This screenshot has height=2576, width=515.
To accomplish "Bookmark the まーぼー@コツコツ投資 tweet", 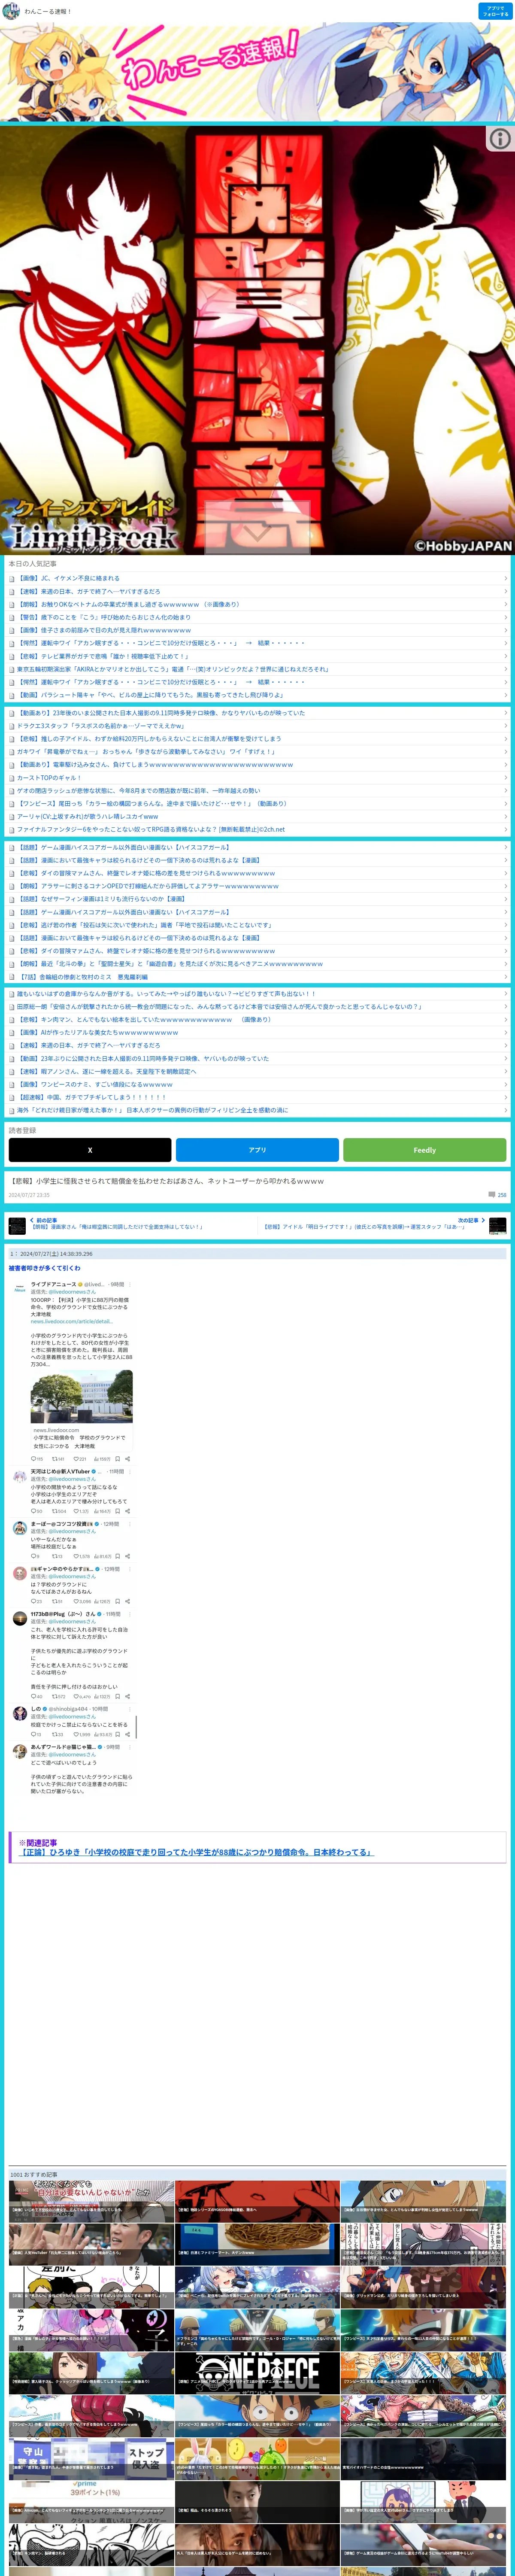I will click(x=118, y=1556).
